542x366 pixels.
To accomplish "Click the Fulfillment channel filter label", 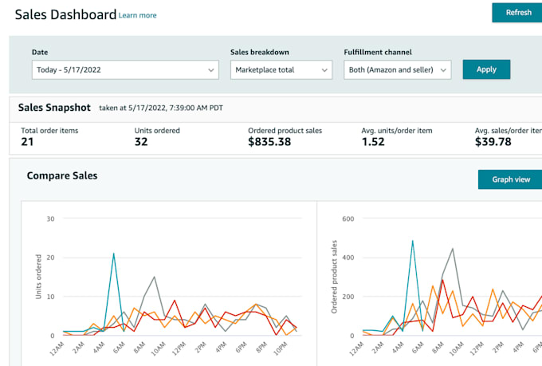I will [378, 53].
